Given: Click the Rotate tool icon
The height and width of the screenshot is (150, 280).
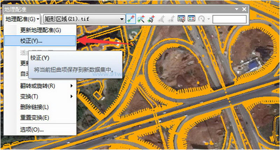Looking at the screenshot, I should (202, 19).
